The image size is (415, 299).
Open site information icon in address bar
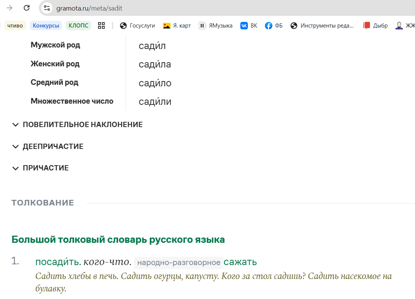[x=47, y=8]
